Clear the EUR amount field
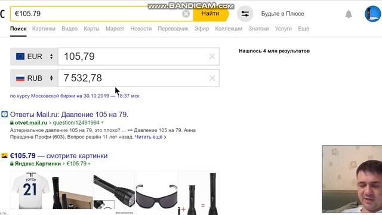The image size is (382, 215). pyautogui.click(x=212, y=57)
